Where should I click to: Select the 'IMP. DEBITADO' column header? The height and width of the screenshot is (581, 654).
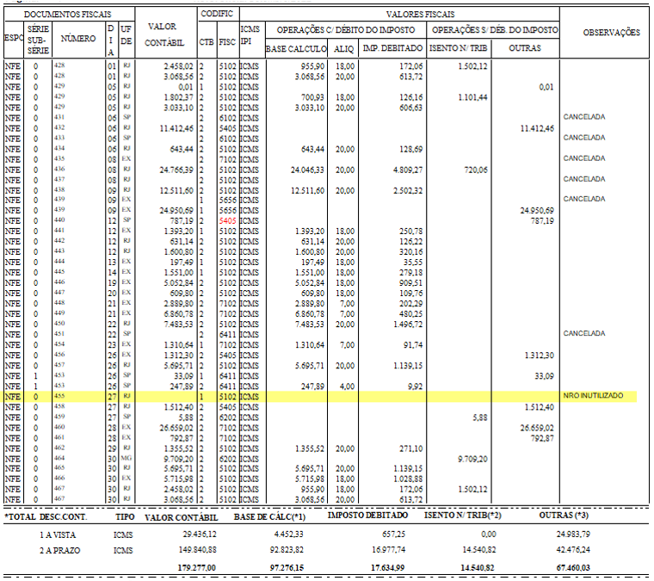pyautogui.click(x=392, y=48)
